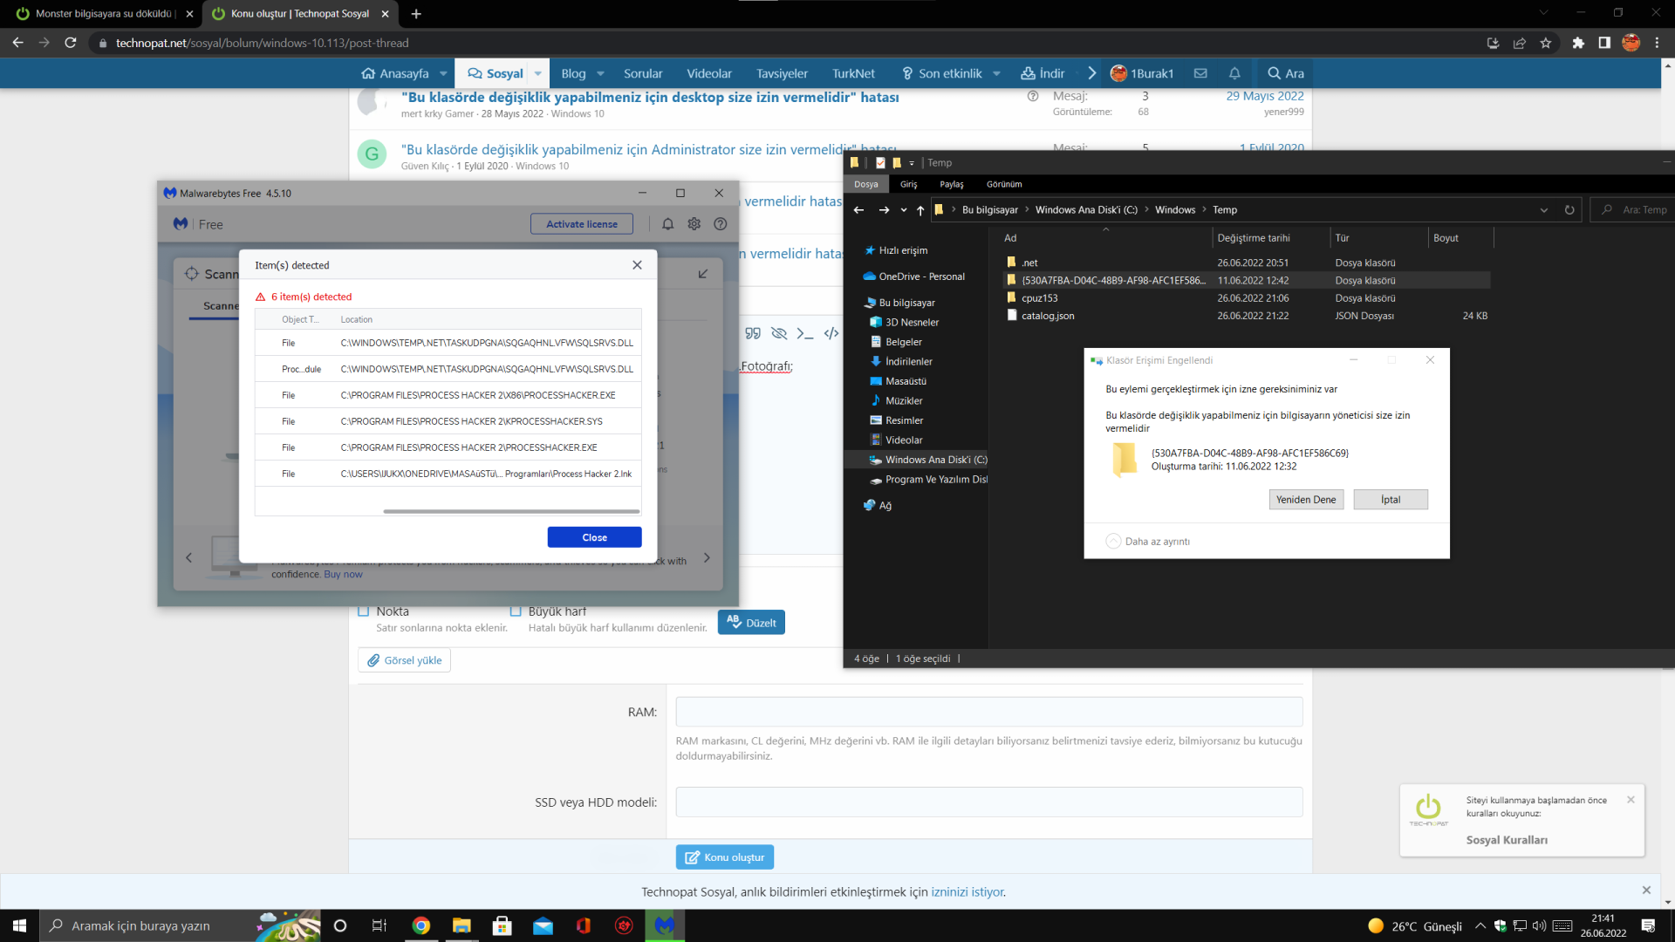Click the Malwarebytes settings gear icon
The width and height of the screenshot is (1675, 942).
pos(694,224)
